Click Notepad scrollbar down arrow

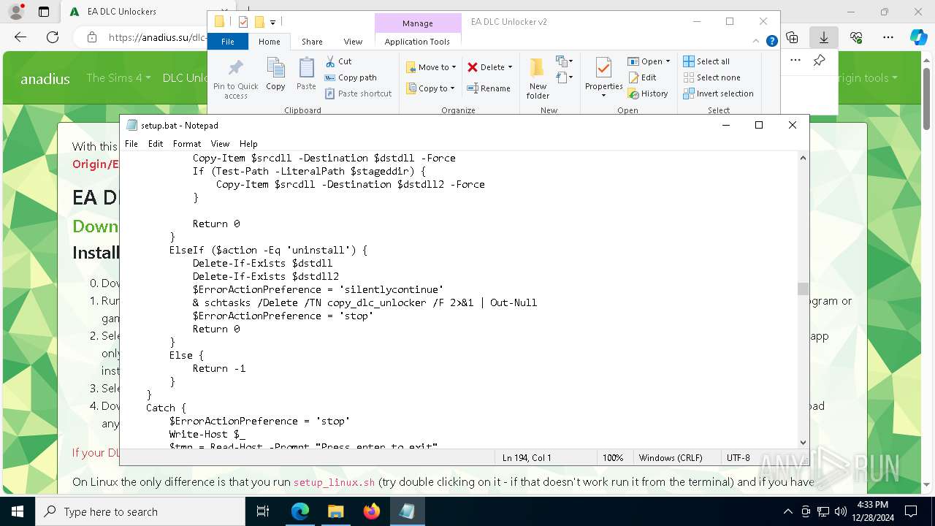[x=803, y=442]
